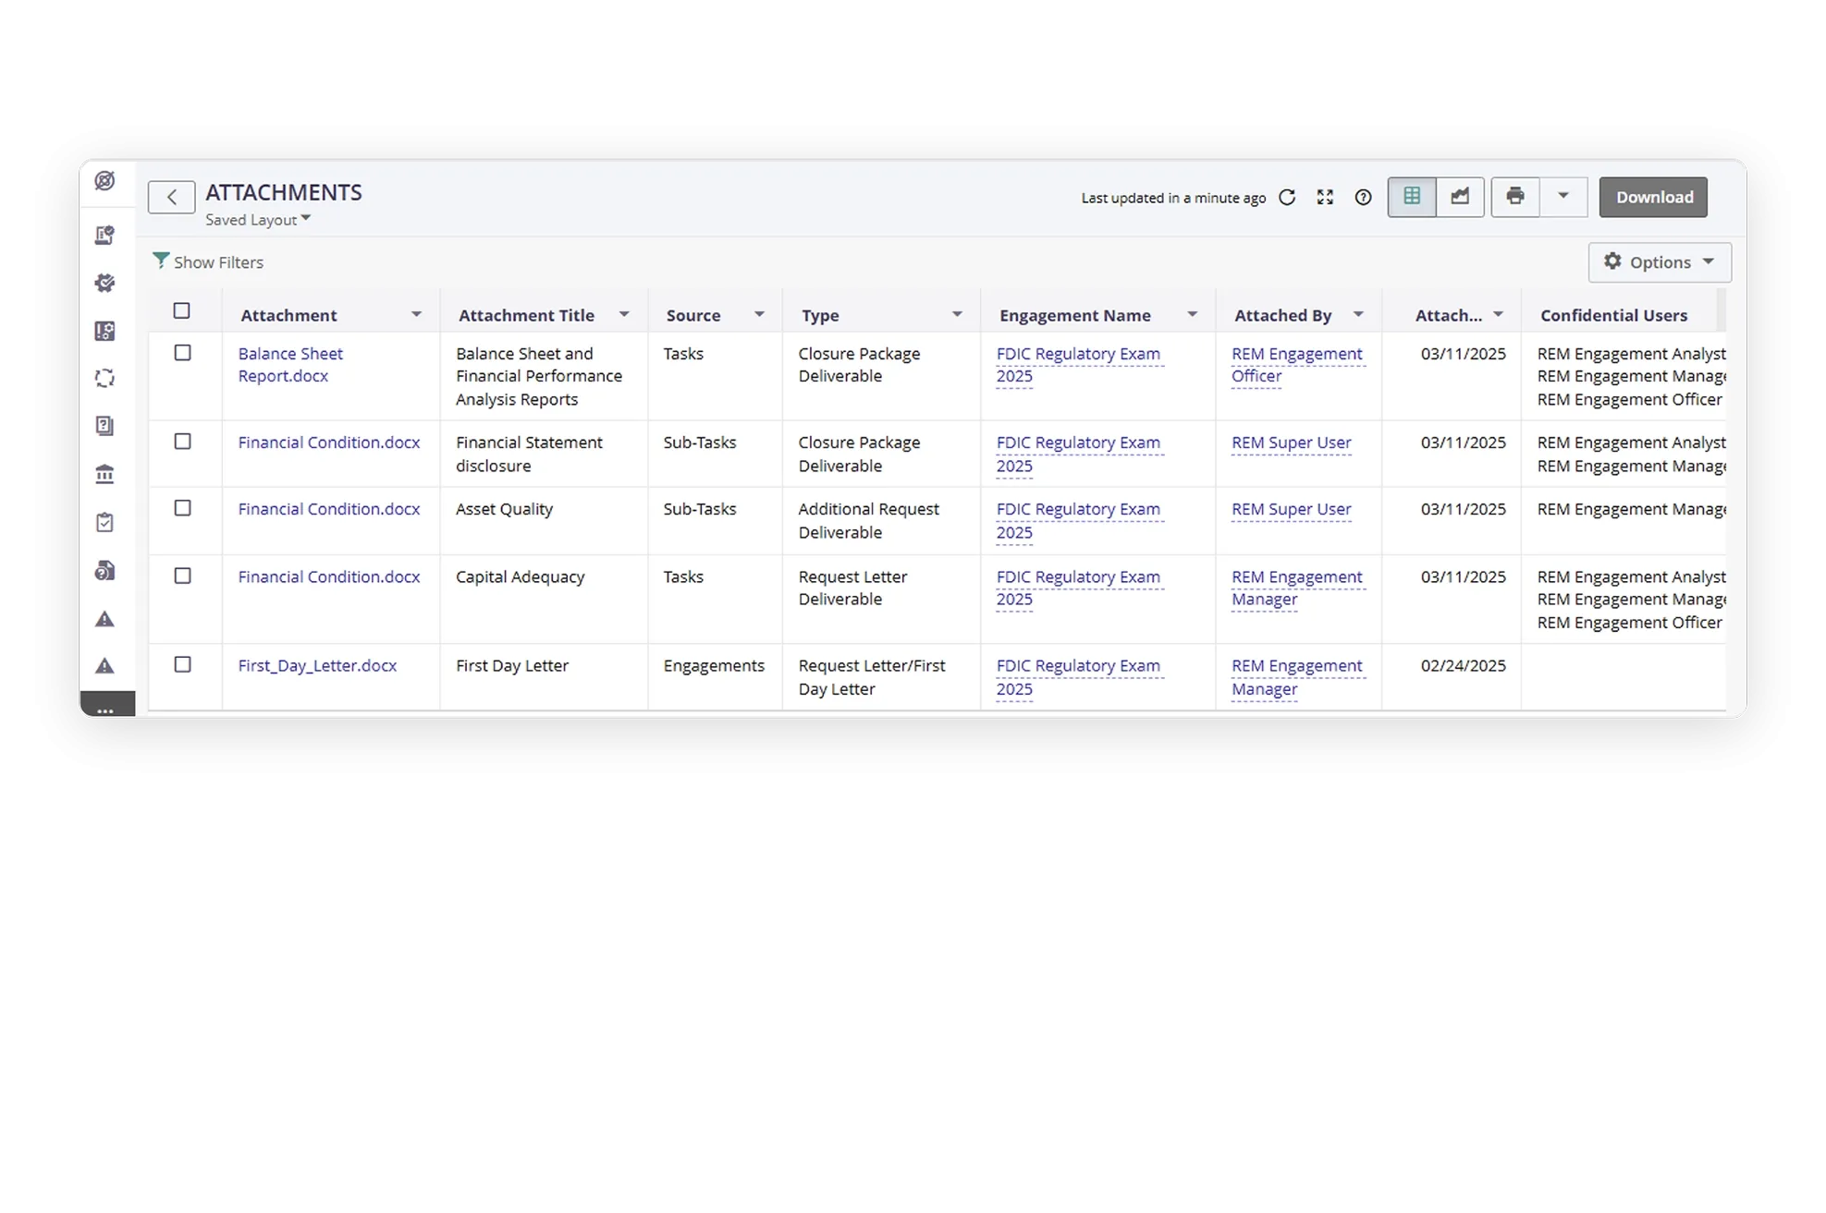Open the Saved Layout dropdown

[x=258, y=220]
